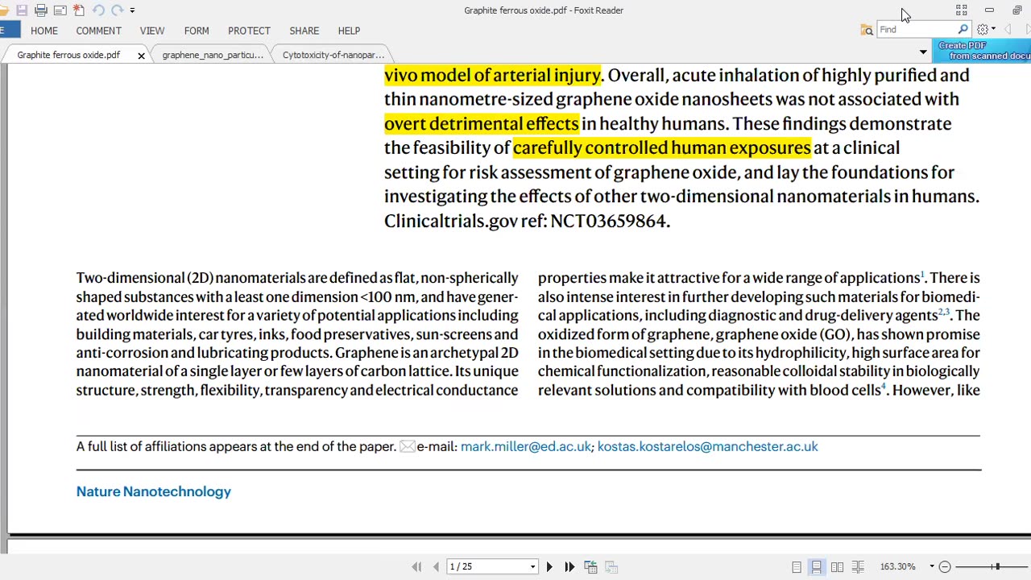This screenshot has width=1031, height=580.
Task: Click the NCT03659864 trial reference text
Action: (x=608, y=221)
